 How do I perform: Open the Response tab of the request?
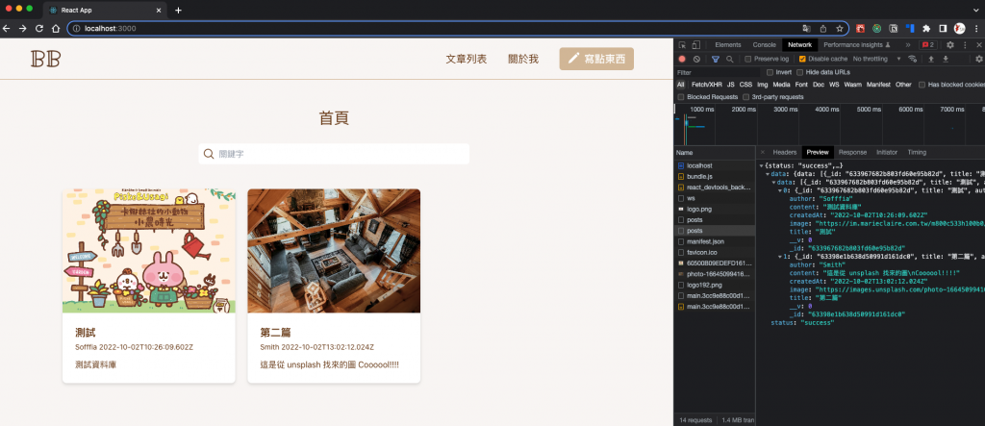pos(852,152)
